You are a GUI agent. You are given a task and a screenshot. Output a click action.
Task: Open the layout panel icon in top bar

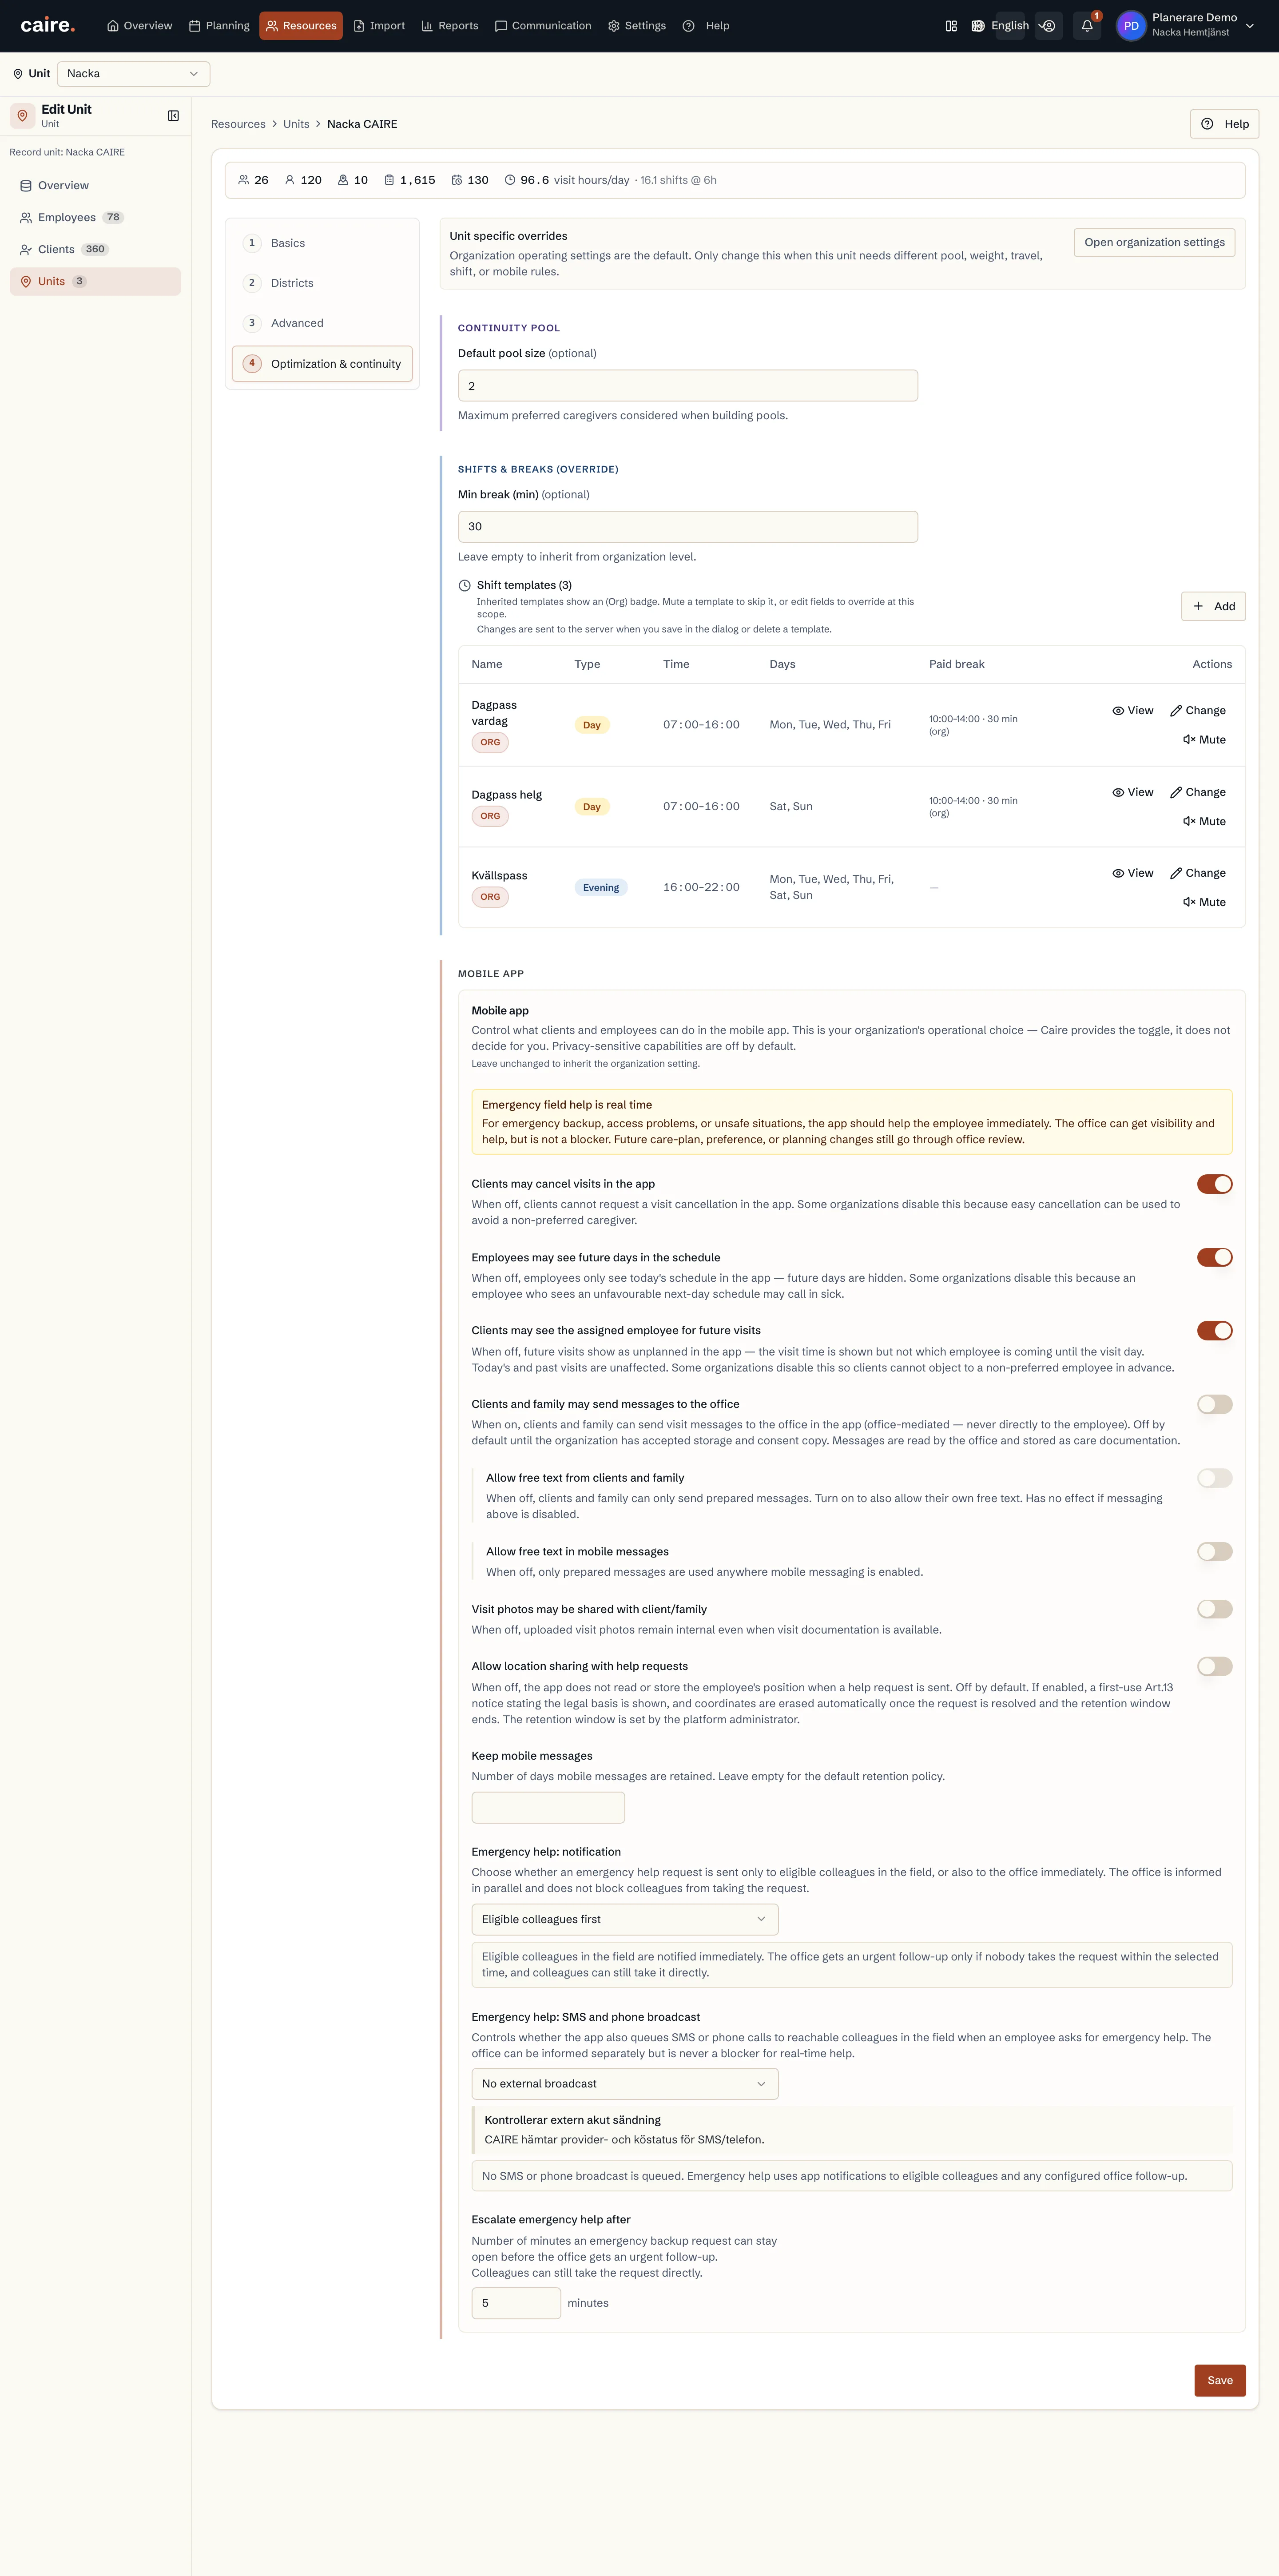click(x=951, y=26)
